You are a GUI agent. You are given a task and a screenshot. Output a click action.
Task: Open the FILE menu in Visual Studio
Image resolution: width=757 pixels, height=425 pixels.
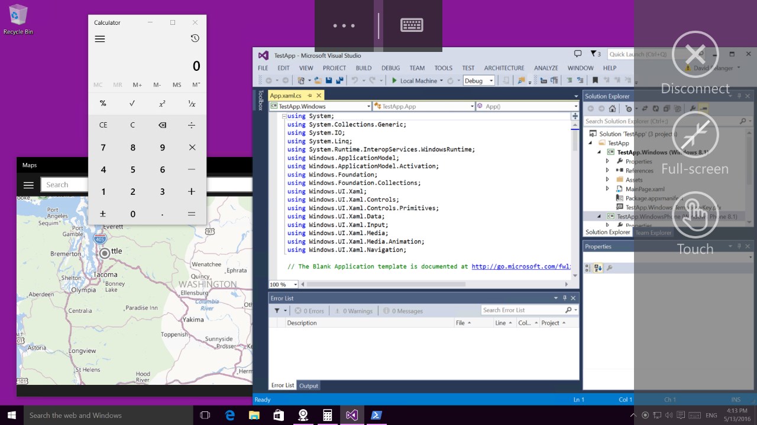(263, 68)
